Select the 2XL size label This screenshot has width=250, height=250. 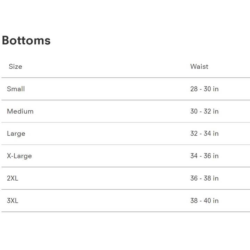[12, 178]
